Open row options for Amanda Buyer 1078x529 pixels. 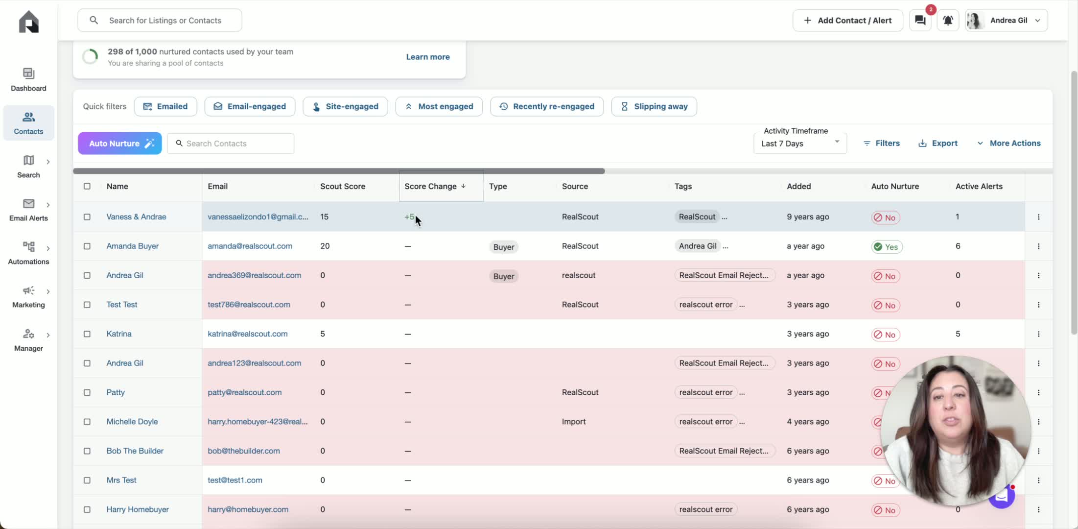pyautogui.click(x=1038, y=246)
